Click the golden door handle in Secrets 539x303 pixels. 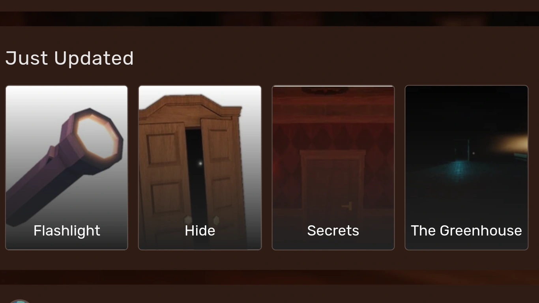click(347, 206)
